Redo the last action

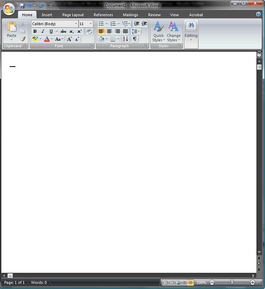(x=41, y=6)
